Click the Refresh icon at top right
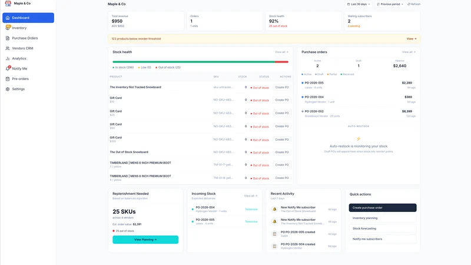 tap(409, 4)
